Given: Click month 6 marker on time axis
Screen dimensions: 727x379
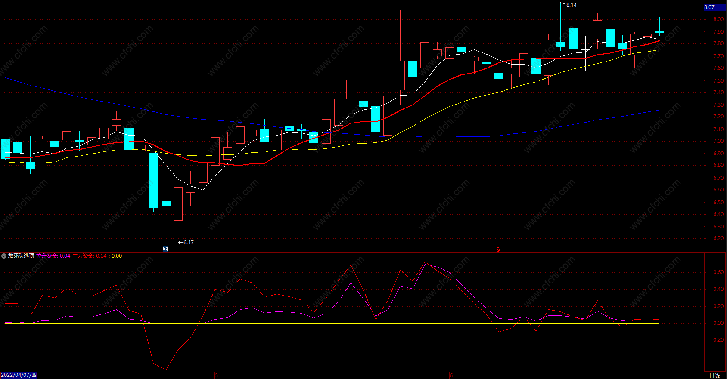Looking at the screenshot, I should [x=451, y=376].
